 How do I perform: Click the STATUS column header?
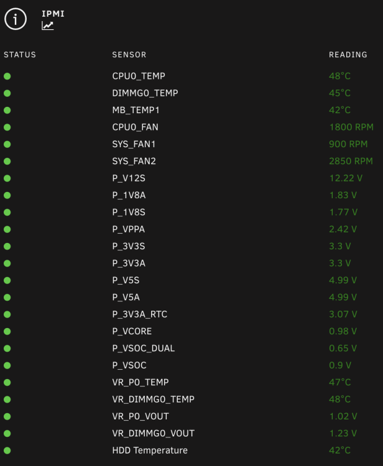(20, 55)
